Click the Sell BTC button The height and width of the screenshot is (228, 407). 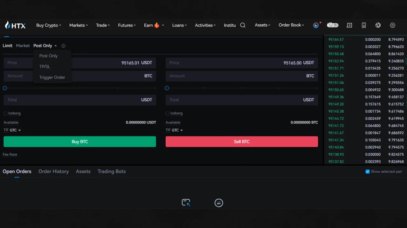[241, 142]
